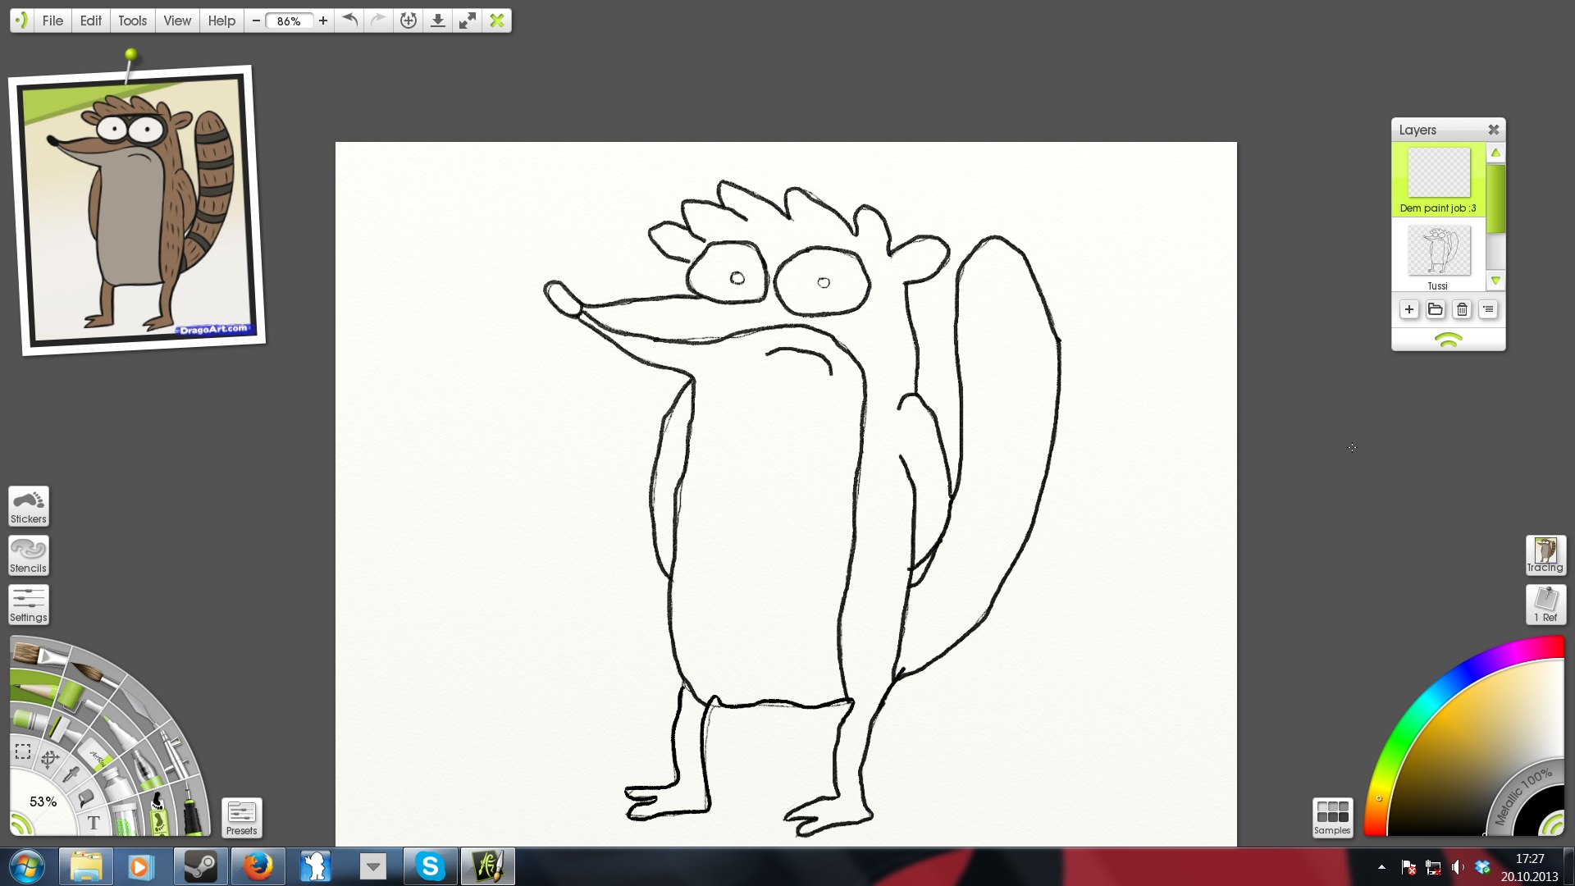Delete layer using trash icon
The image size is (1575, 886).
(x=1461, y=309)
